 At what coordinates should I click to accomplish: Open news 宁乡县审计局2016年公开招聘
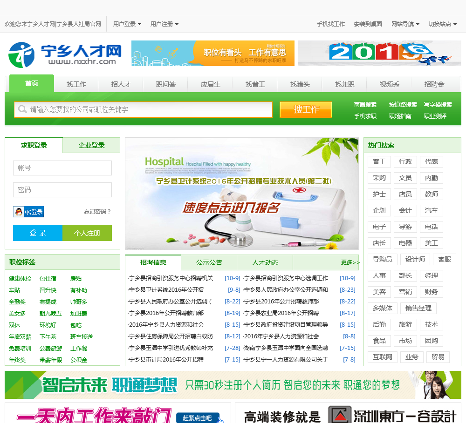coord(166,359)
